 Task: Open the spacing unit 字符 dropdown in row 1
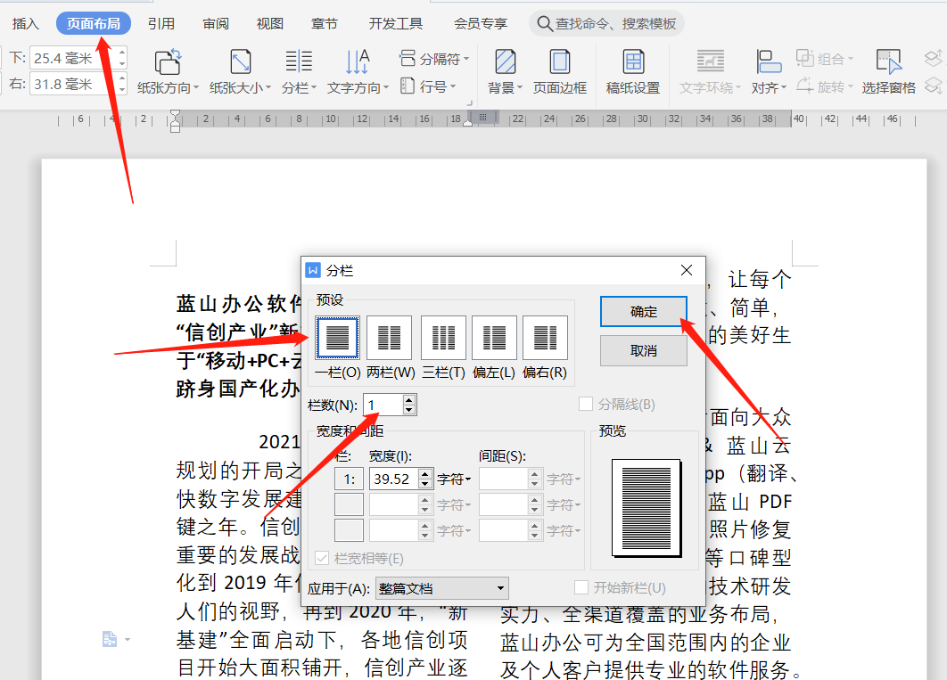click(564, 479)
